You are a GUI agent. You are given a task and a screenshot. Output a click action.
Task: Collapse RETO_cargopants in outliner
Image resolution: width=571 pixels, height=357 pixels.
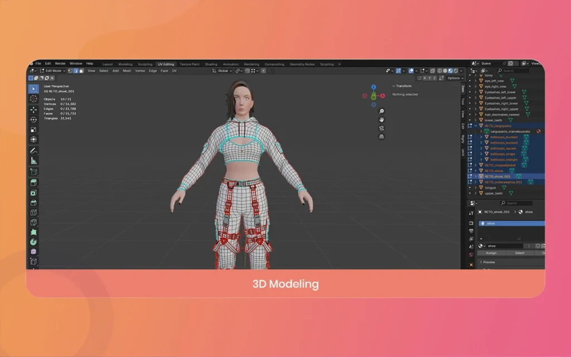476,126
